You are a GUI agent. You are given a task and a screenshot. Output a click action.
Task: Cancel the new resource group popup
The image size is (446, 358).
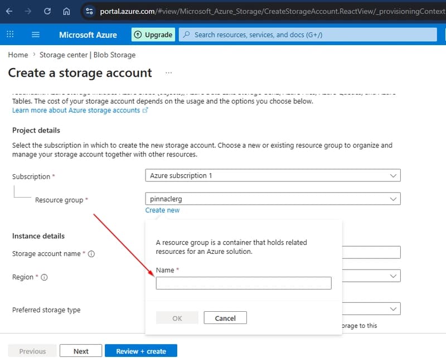(x=225, y=318)
